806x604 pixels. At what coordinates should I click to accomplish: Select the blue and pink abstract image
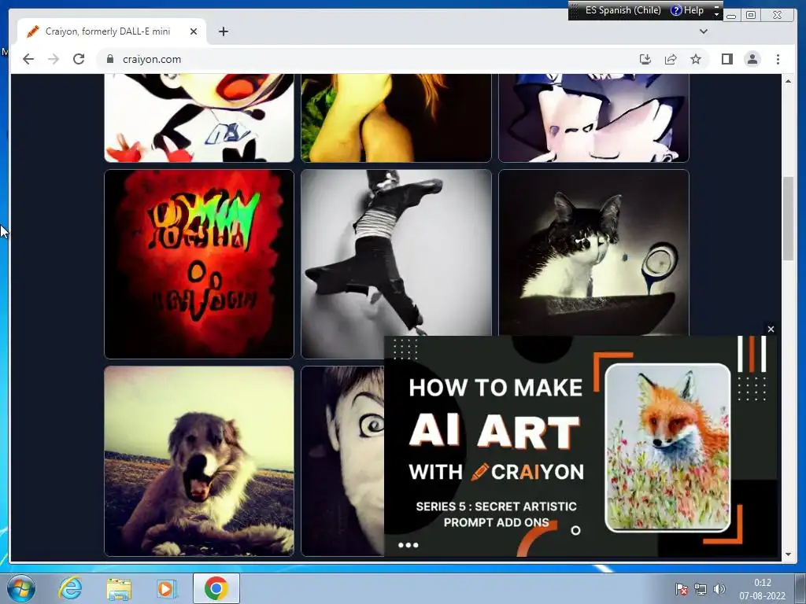593,118
